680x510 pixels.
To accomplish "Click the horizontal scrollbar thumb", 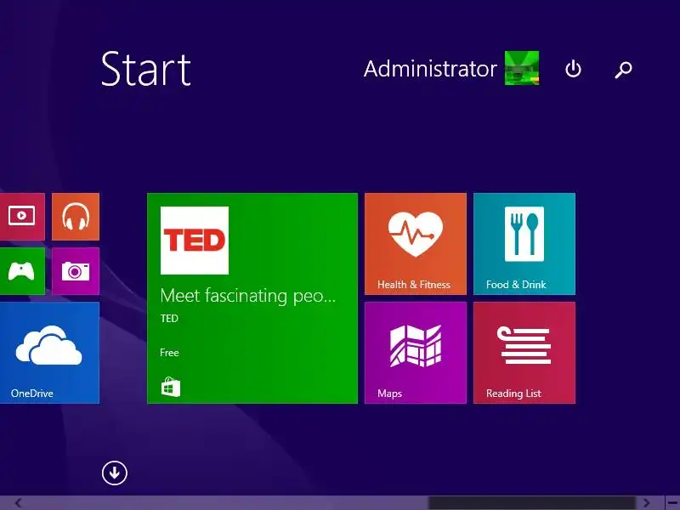I will point(532,503).
